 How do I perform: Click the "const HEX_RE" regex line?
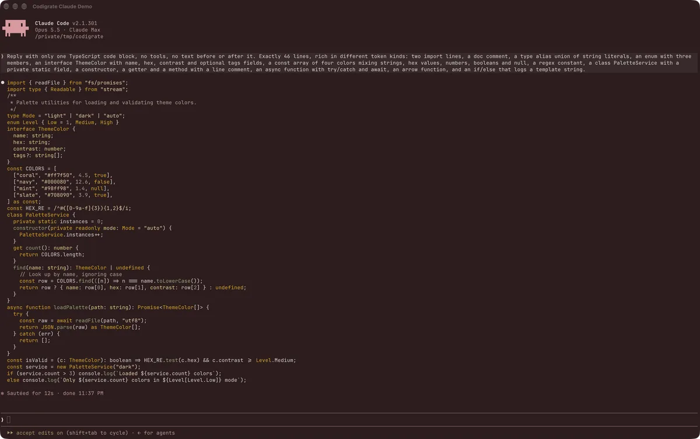pos(69,208)
